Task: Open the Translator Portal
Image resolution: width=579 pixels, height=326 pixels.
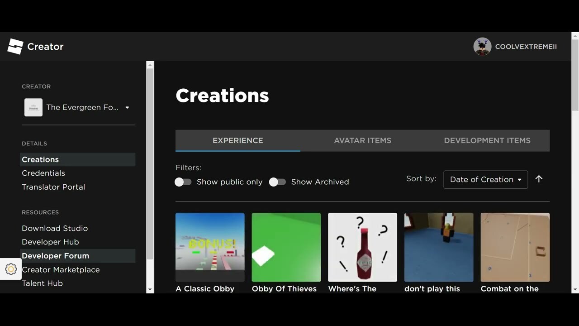Action: tap(53, 187)
